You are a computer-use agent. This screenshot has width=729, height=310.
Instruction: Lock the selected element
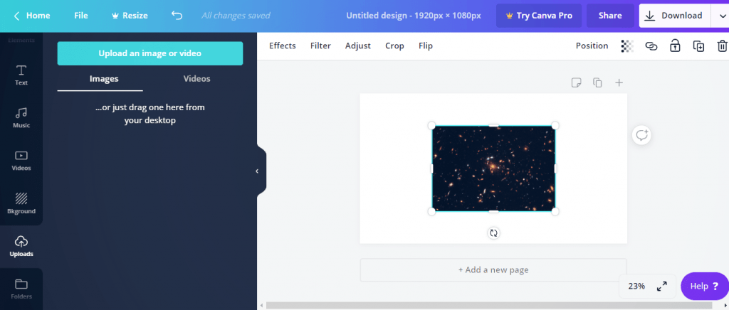click(x=675, y=46)
